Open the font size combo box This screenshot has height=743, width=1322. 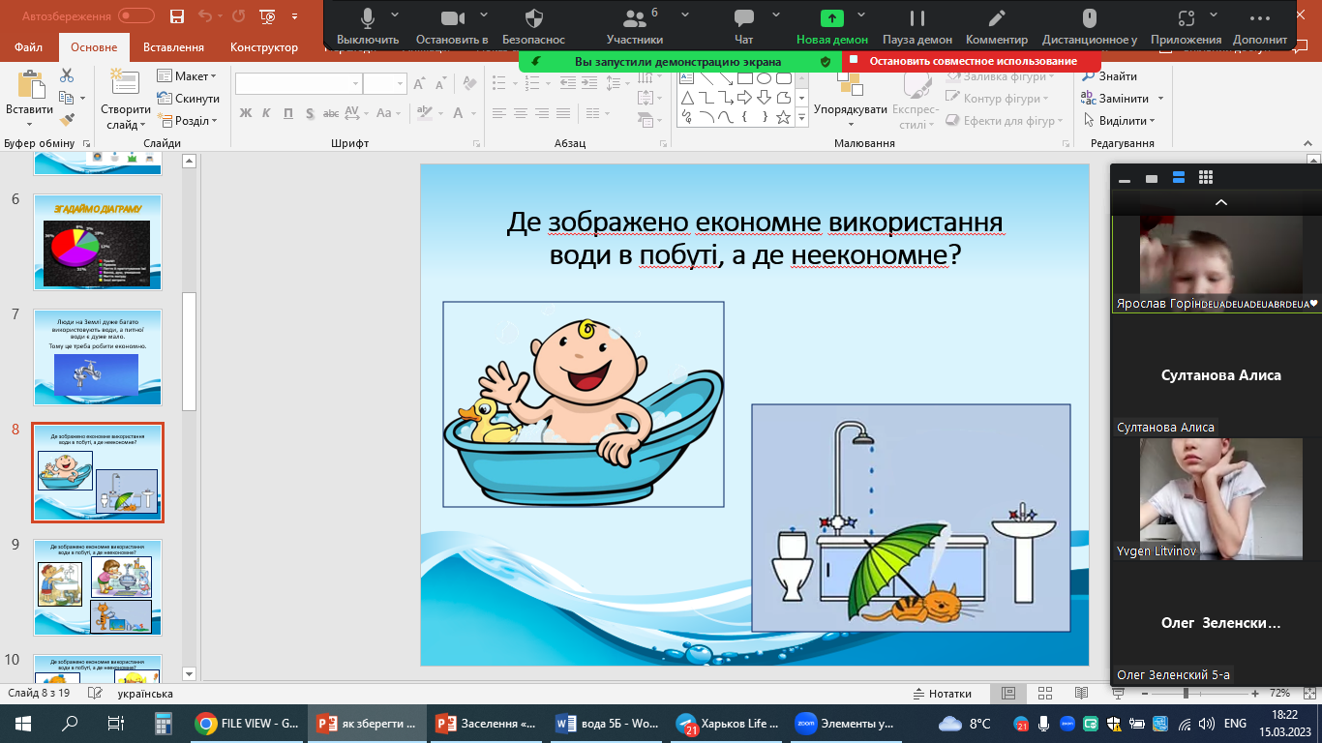click(x=385, y=83)
